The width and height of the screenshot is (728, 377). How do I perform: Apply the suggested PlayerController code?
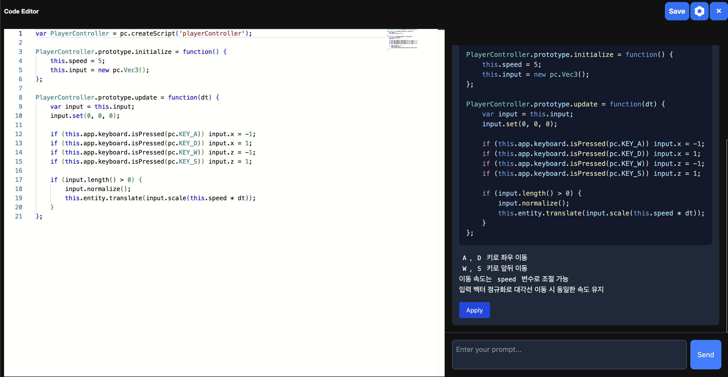click(474, 310)
